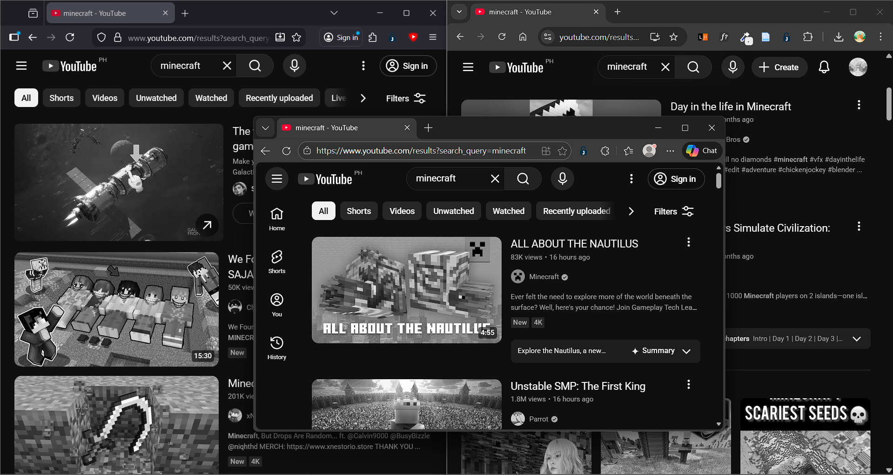Viewport: 893px width, 475px height.
Task: Expand the Summary section under Nautilus video
Action: [686, 351]
